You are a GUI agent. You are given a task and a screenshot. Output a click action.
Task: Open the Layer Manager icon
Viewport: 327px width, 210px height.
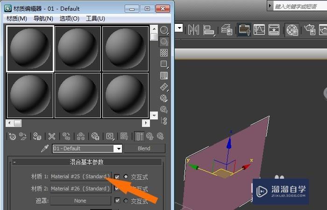pyautogui.click(x=227, y=29)
